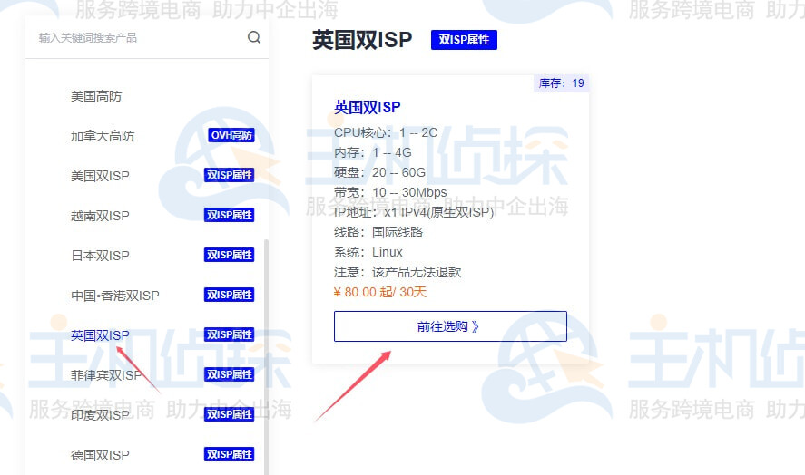This screenshot has width=805, height=475.
Task: Select 美国双ISP menu item
Action: tap(100, 176)
